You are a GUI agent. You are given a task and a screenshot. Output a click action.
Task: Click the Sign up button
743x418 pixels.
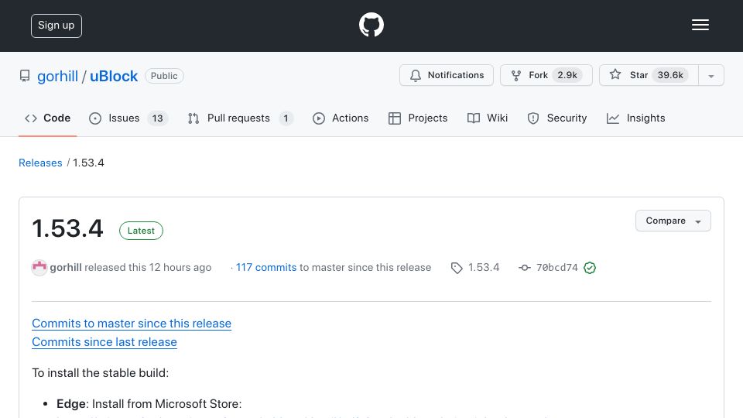(56, 26)
